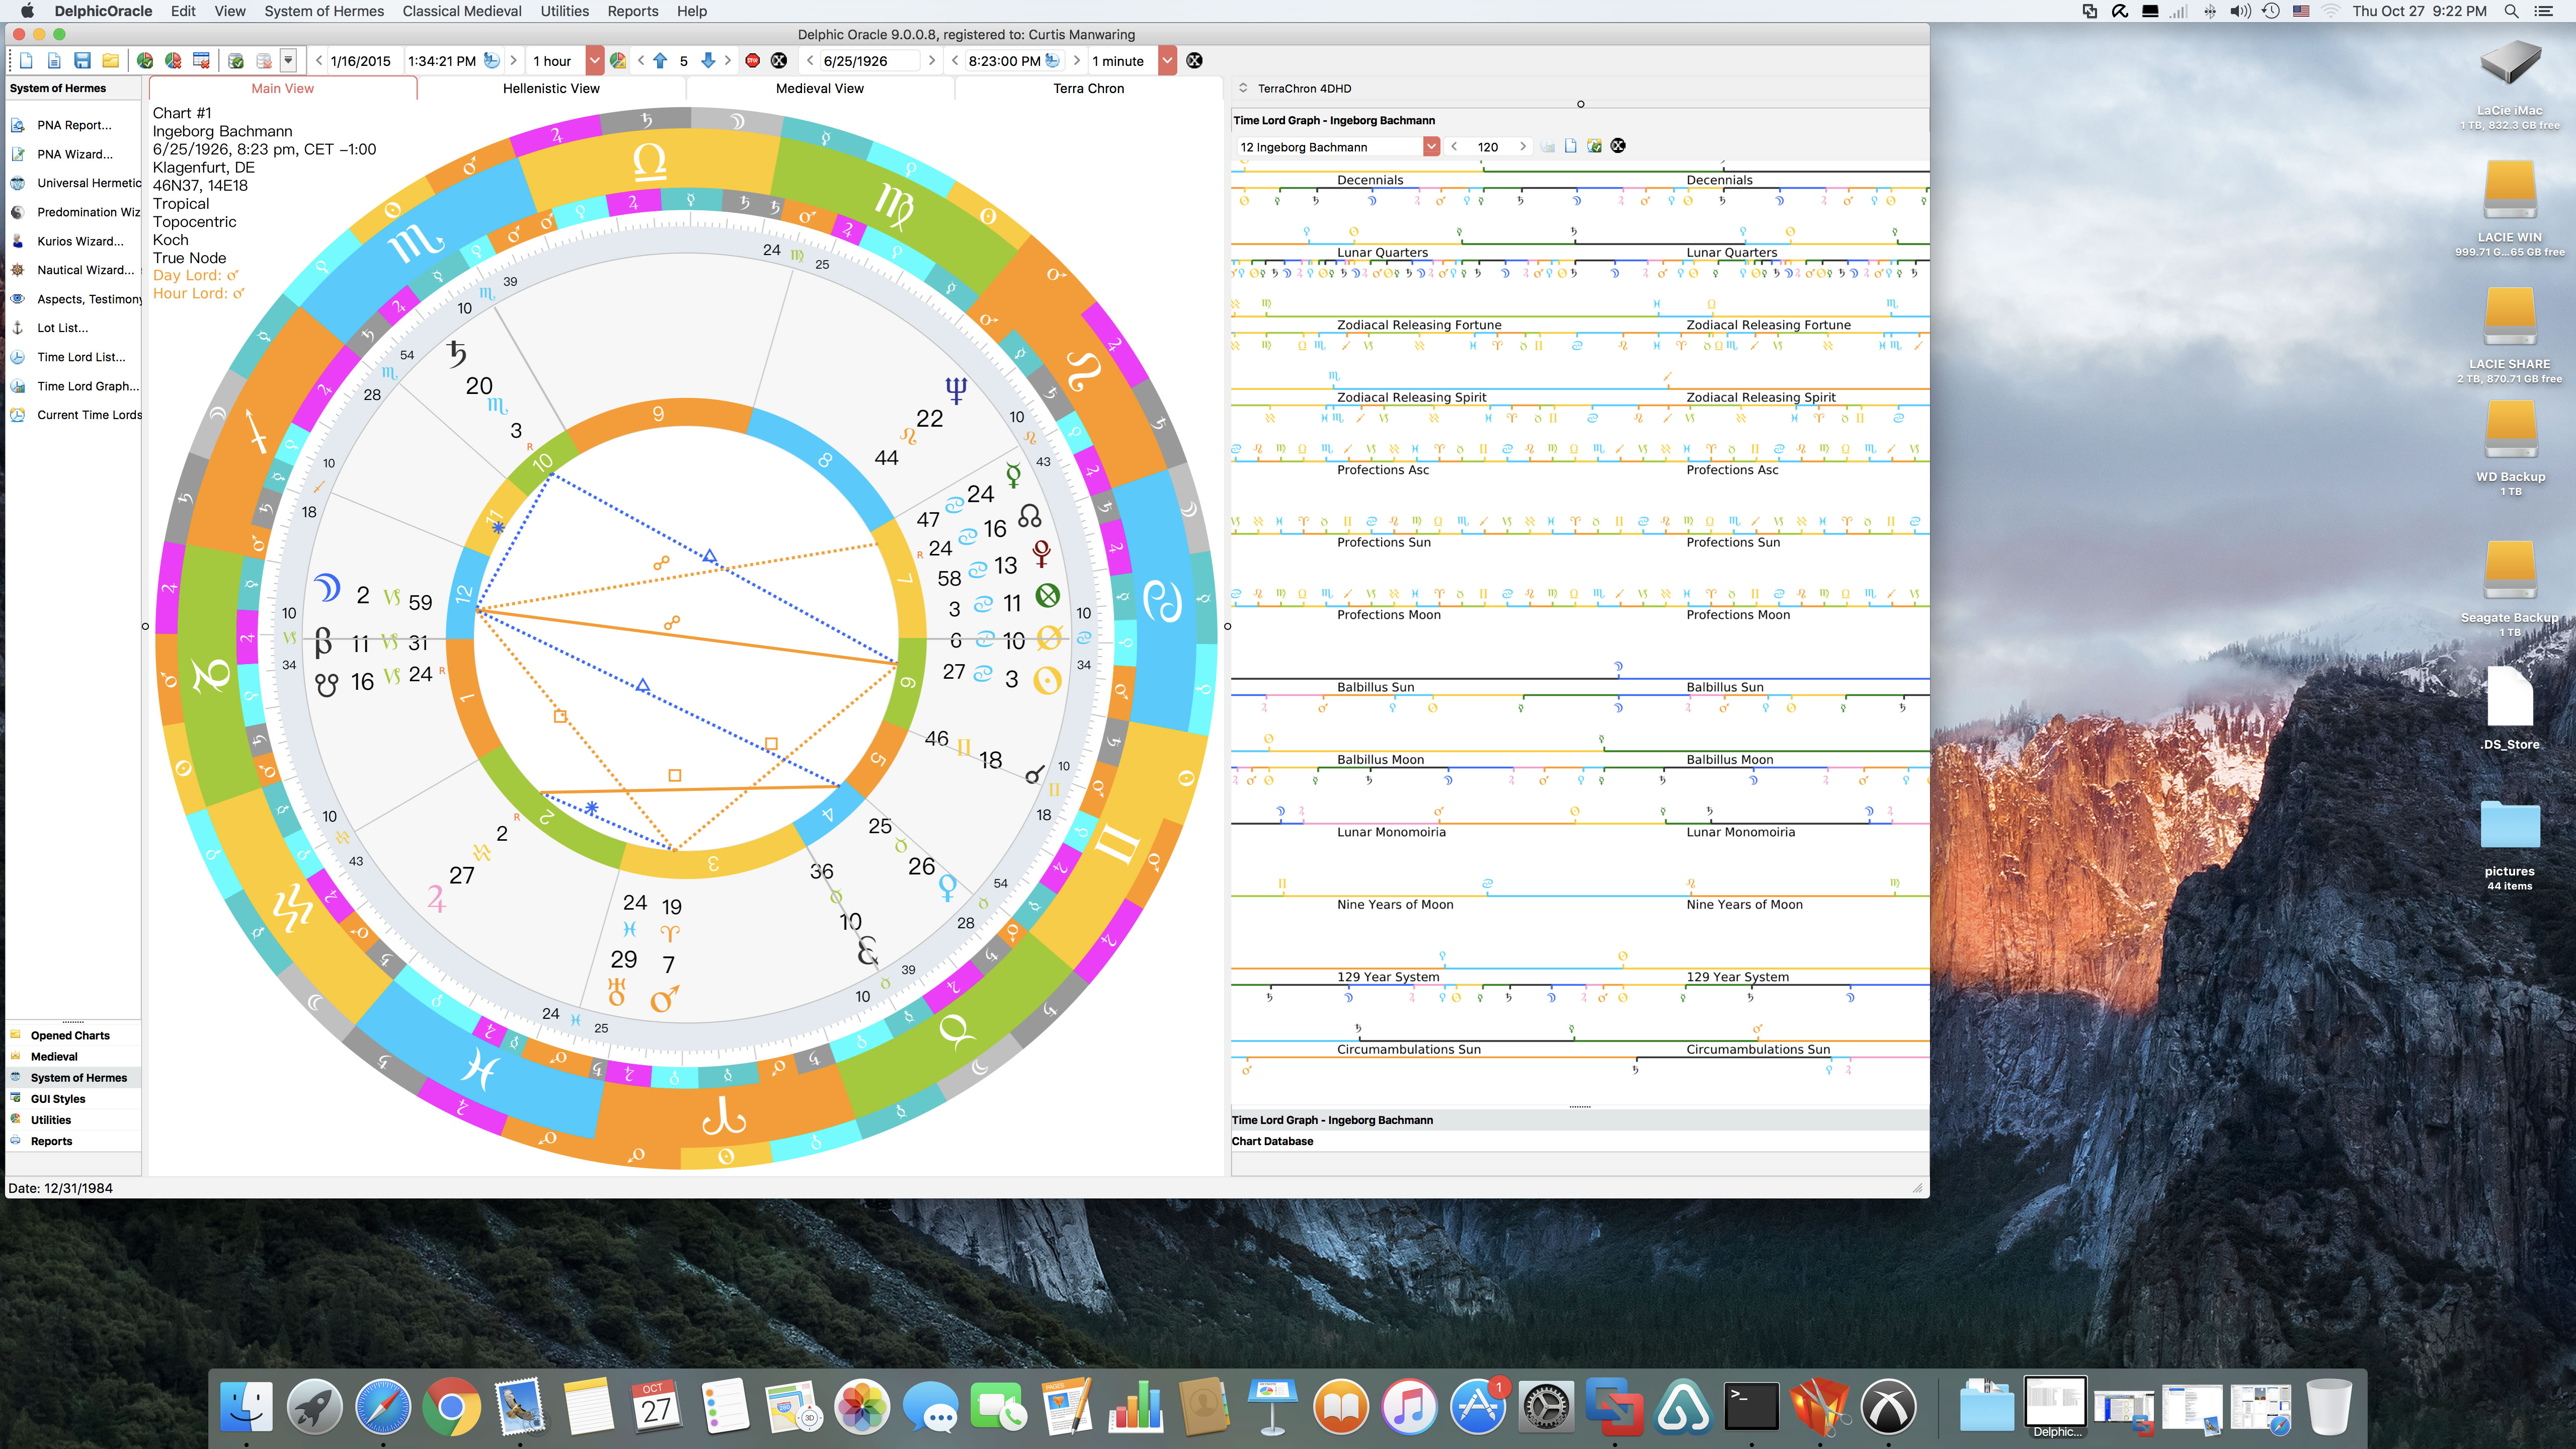Save chart with the floppy disk icon
The image size is (2576, 1449).
(82, 61)
